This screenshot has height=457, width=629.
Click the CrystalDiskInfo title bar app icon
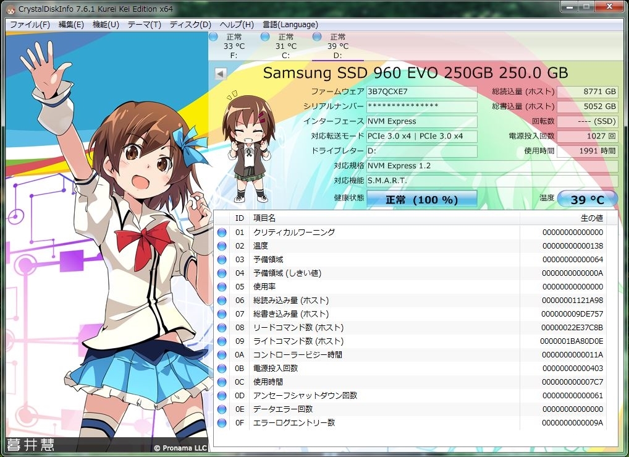click(11, 9)
